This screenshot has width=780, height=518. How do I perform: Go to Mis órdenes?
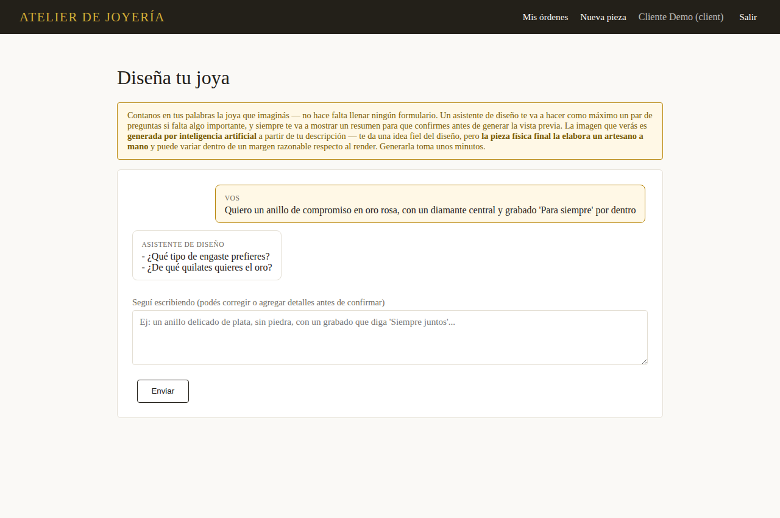coord(545,17)
